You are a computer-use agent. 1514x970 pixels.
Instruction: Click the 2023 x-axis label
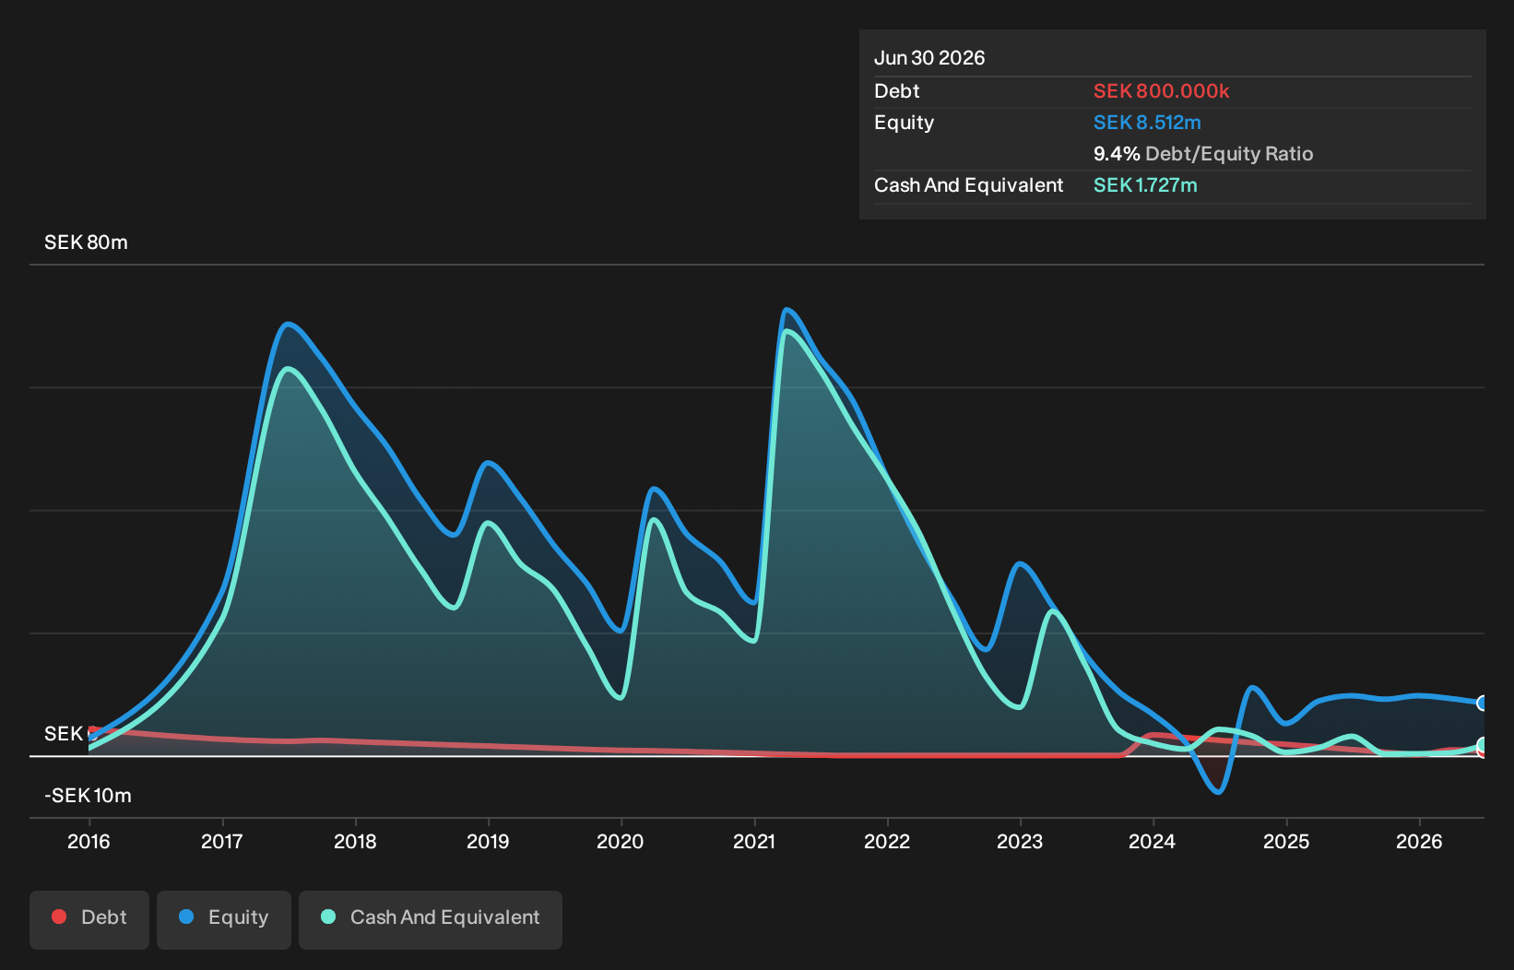1020,842
